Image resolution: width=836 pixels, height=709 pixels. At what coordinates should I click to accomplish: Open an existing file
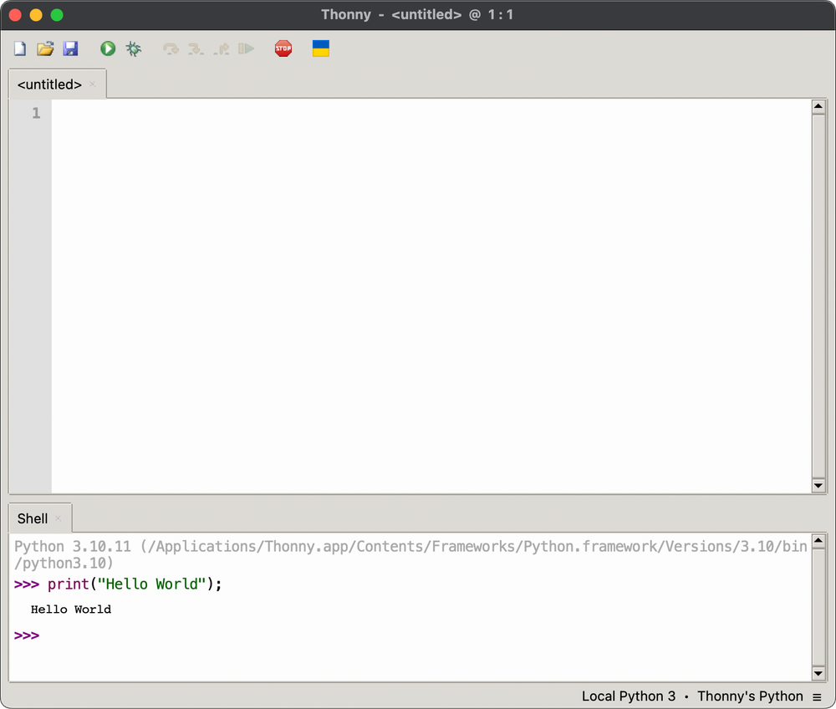(45, 48)
